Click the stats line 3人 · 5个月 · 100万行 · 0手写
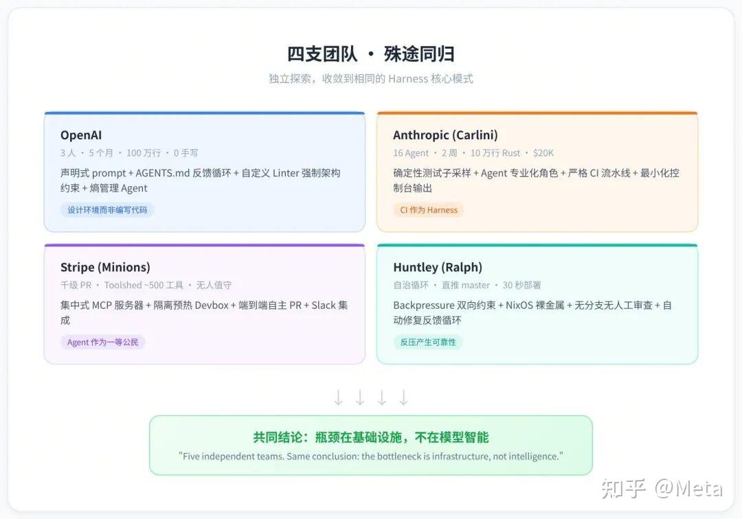 (129, 153)
